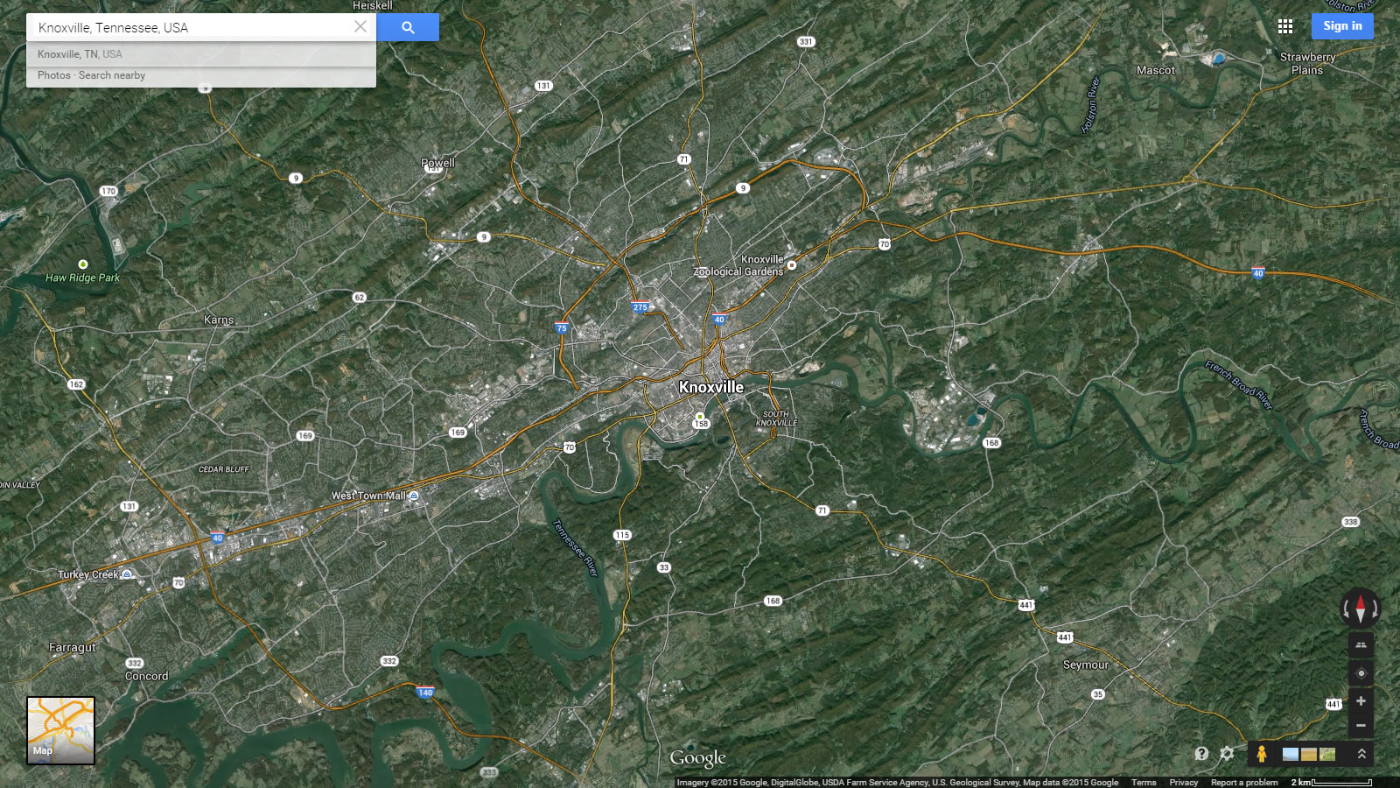Reset map orientation with the compass needle
Screen dimensions: 1400x788
tap(1360, 607)
